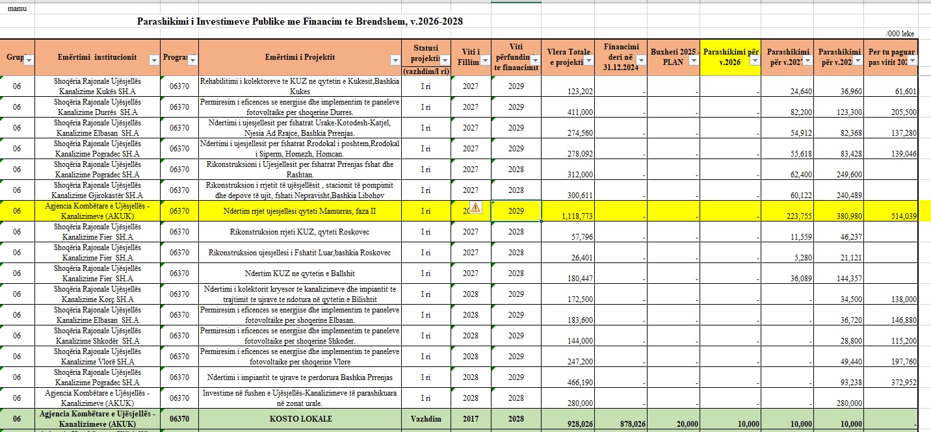931x432 pixels.
Task: Select total value cell 300,611
Action: coord(568,190)
